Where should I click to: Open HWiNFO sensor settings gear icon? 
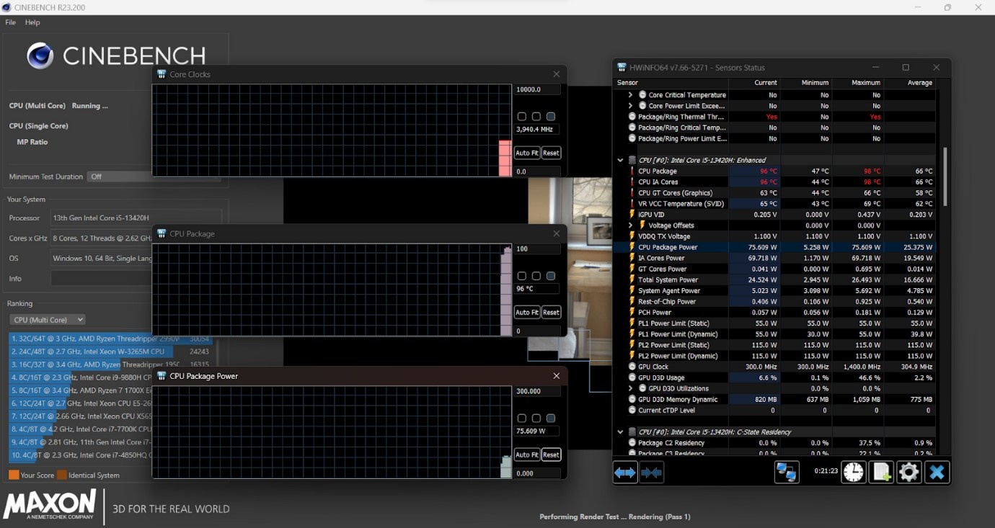[908, 473]
